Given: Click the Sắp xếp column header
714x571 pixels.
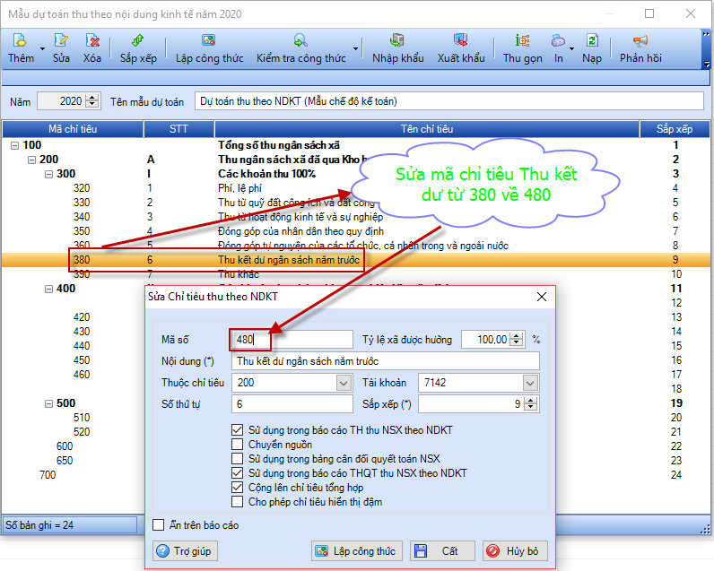Looking at the screenshot, I should tap(675, 129).
